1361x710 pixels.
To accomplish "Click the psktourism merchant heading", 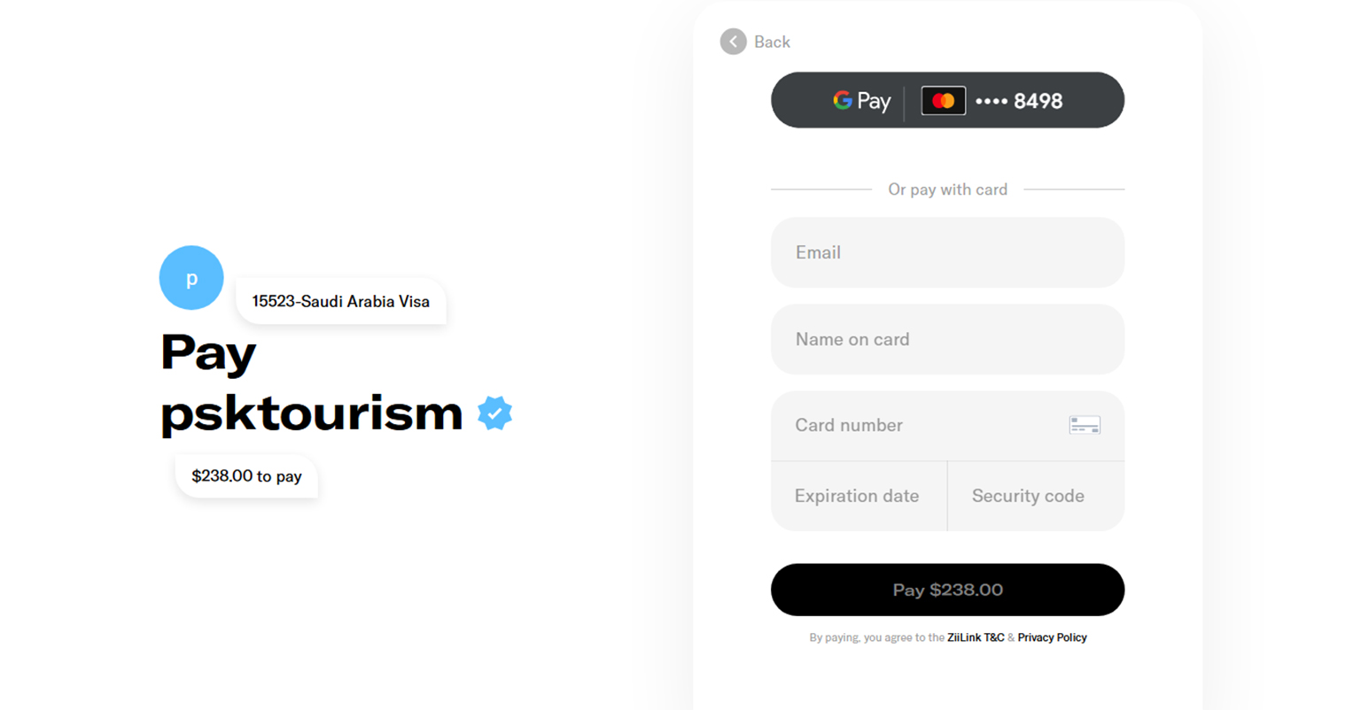I will (x=311, y=413).
